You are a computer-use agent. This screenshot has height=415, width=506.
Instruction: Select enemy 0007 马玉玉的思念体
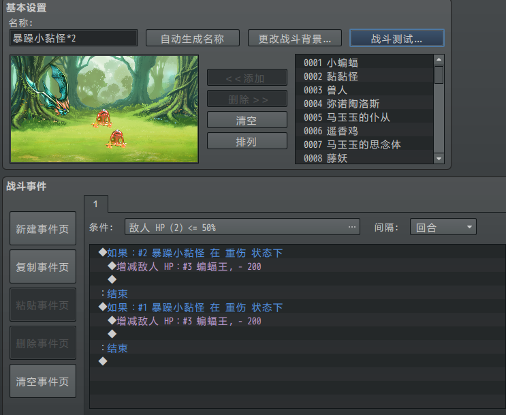(364, 144)
